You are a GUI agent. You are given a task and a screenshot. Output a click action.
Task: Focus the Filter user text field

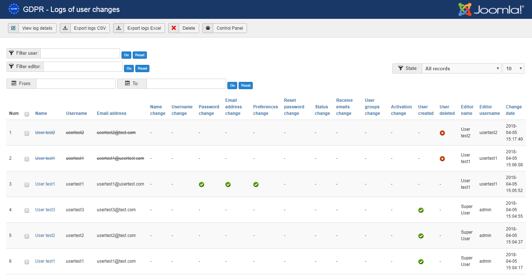tap(80, 53)
